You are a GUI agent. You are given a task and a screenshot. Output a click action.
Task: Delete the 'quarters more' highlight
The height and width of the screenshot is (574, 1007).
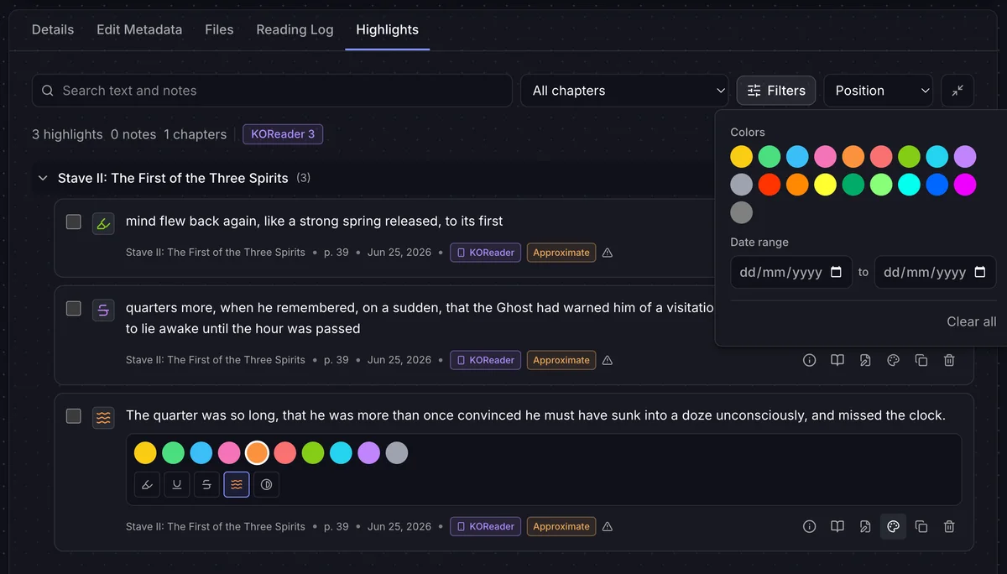coord(949,360)
